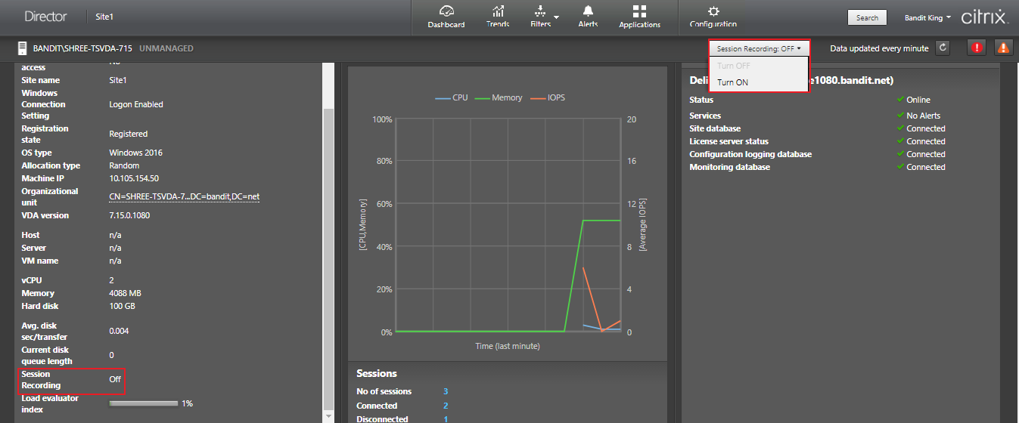Open the Dashboard view
1019x423 pixels.
tap(446, 17)
